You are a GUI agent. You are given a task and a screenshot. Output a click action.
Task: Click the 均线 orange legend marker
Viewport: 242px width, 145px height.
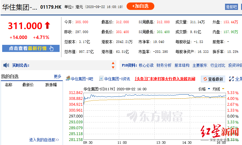click(x=223, y=88)
